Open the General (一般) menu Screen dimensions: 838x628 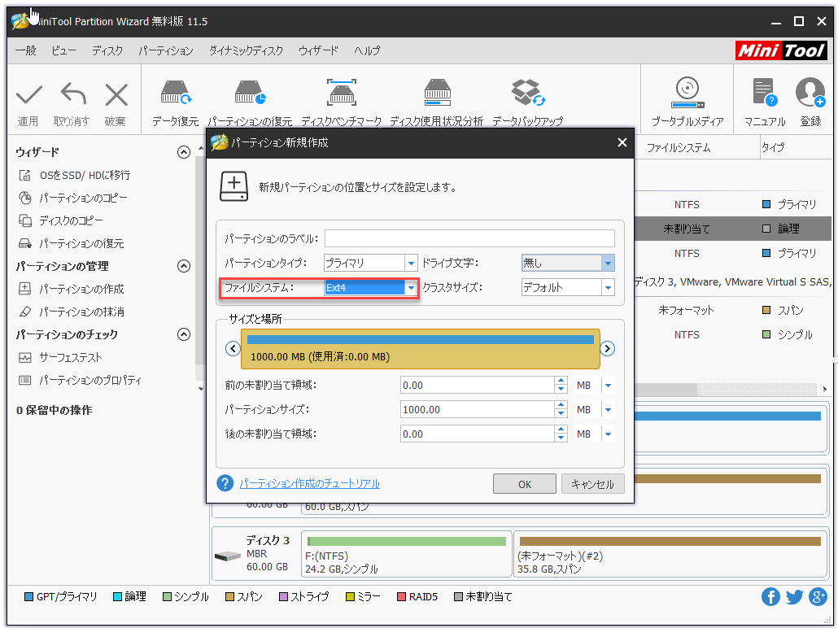[x=26, y=50]
